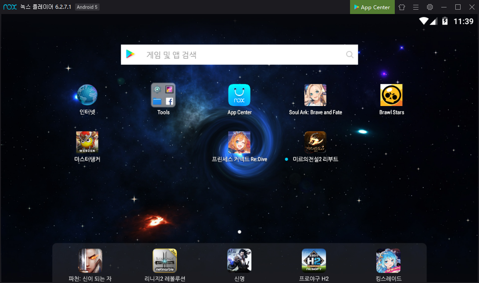Viewport: 479px width, 283px height.
Task: Open the Nox theme (shirt) icon
Action: (402, 7)
